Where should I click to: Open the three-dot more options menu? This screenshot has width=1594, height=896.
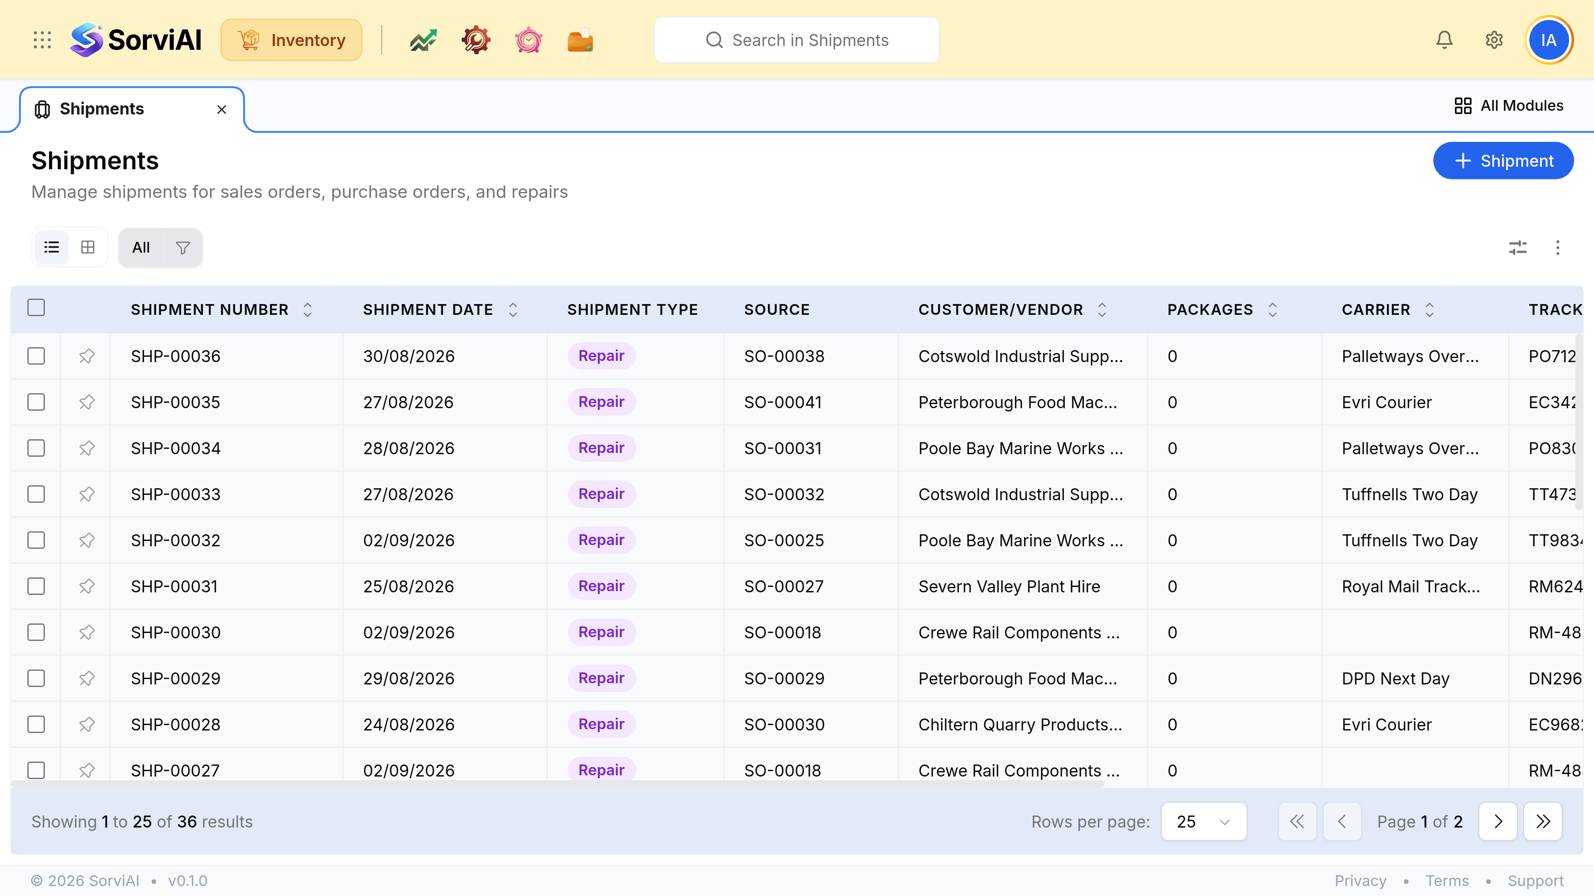pos(1557,248)
